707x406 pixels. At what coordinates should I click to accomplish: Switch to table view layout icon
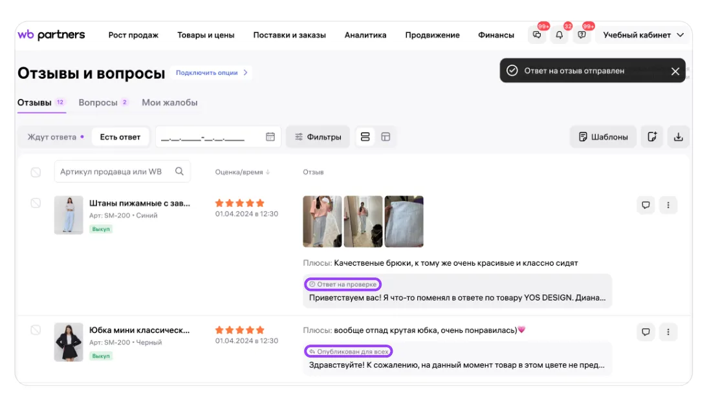point(386,137)
